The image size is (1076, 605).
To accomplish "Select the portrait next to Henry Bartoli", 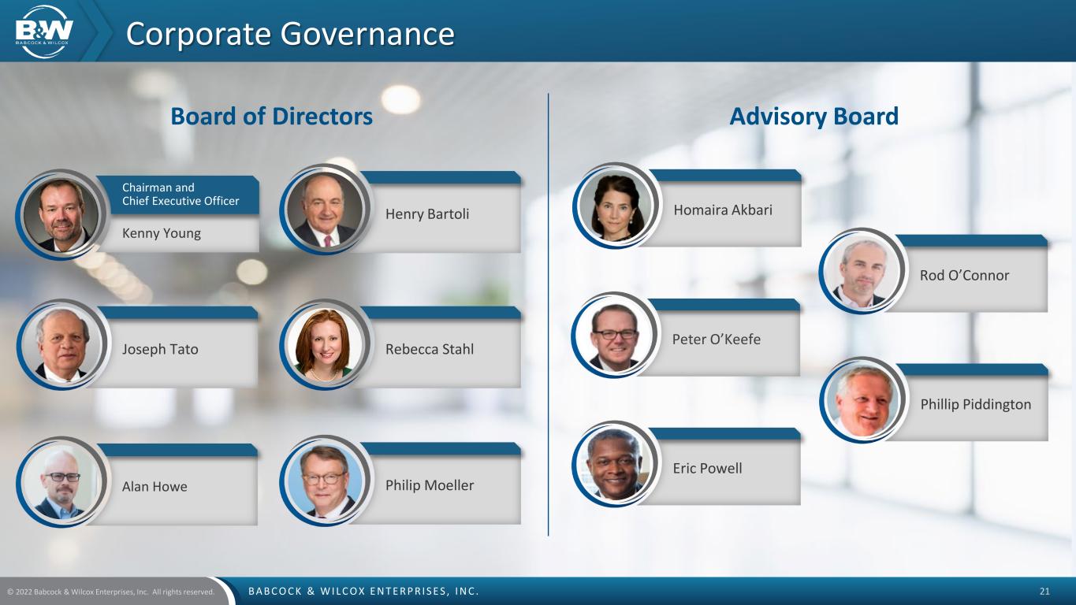I will tap(324, 210).
